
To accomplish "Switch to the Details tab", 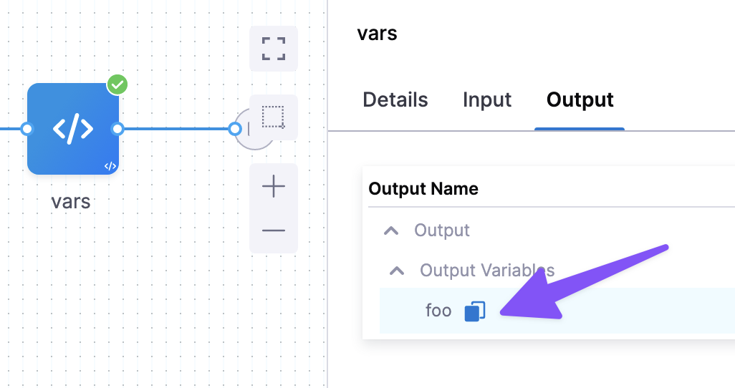I will pos(395,100).
